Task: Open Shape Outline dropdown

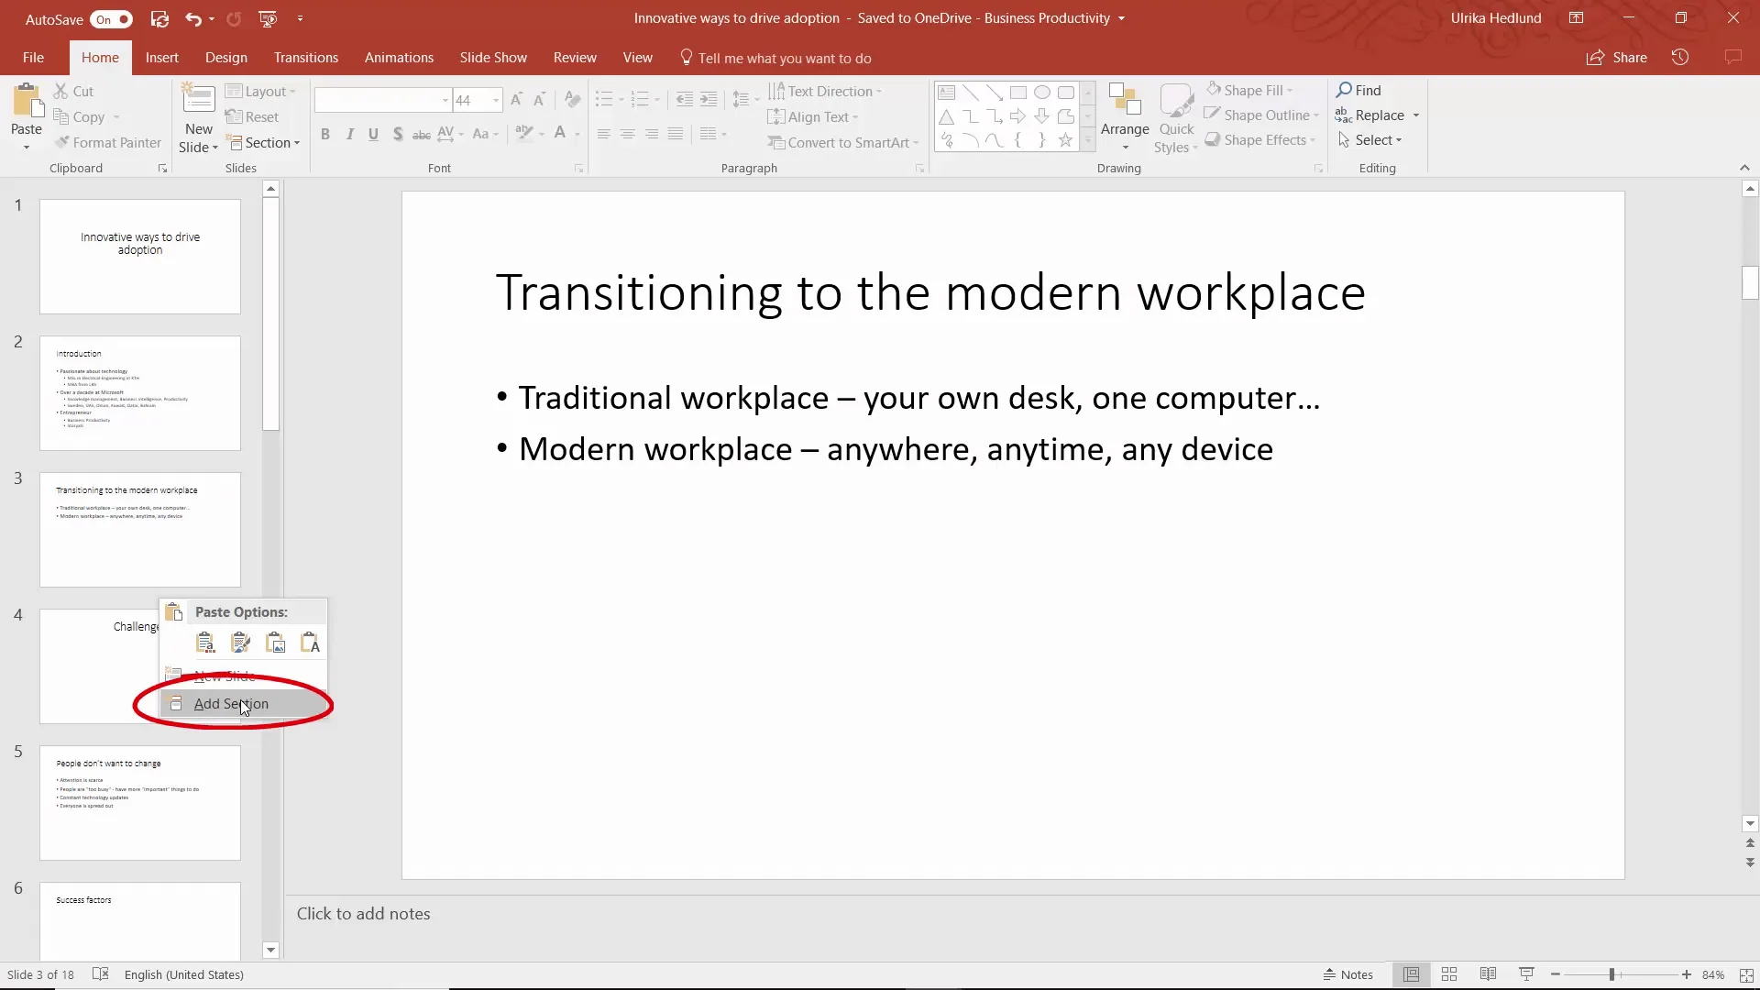Action: 1262,115
